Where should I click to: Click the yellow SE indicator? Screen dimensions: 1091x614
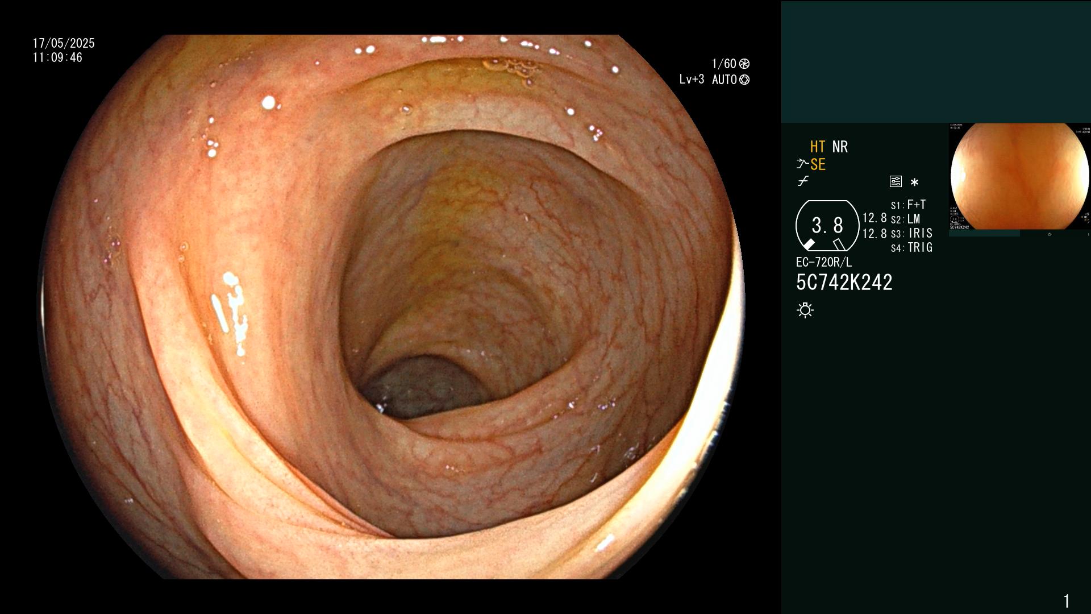[x=818, y=164]
